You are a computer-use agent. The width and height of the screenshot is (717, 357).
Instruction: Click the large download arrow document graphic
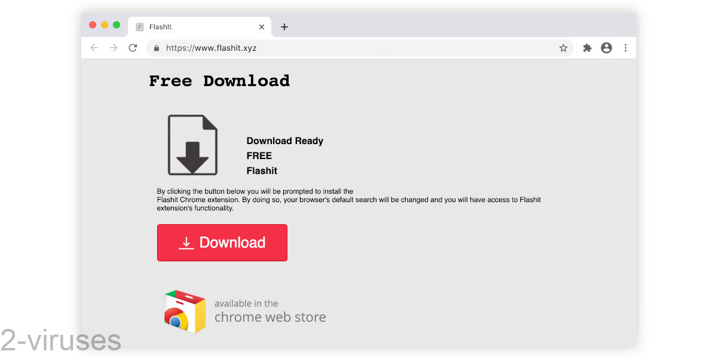point(192,145)
